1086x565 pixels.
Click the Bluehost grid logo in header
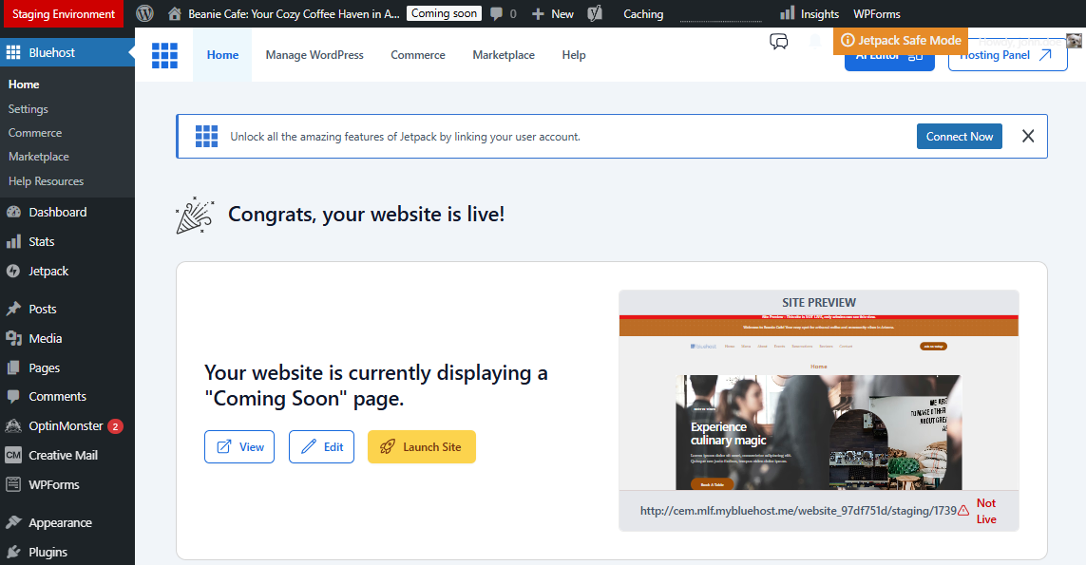[164, 55]
